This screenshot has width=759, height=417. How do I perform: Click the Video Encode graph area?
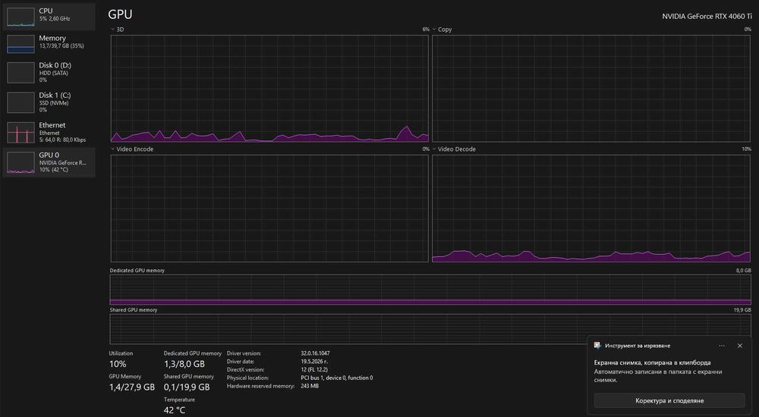(269, 208)
